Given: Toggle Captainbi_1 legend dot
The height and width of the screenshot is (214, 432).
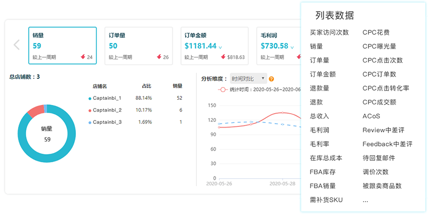Looking at the screenshot, I should (x=90, y=98).
